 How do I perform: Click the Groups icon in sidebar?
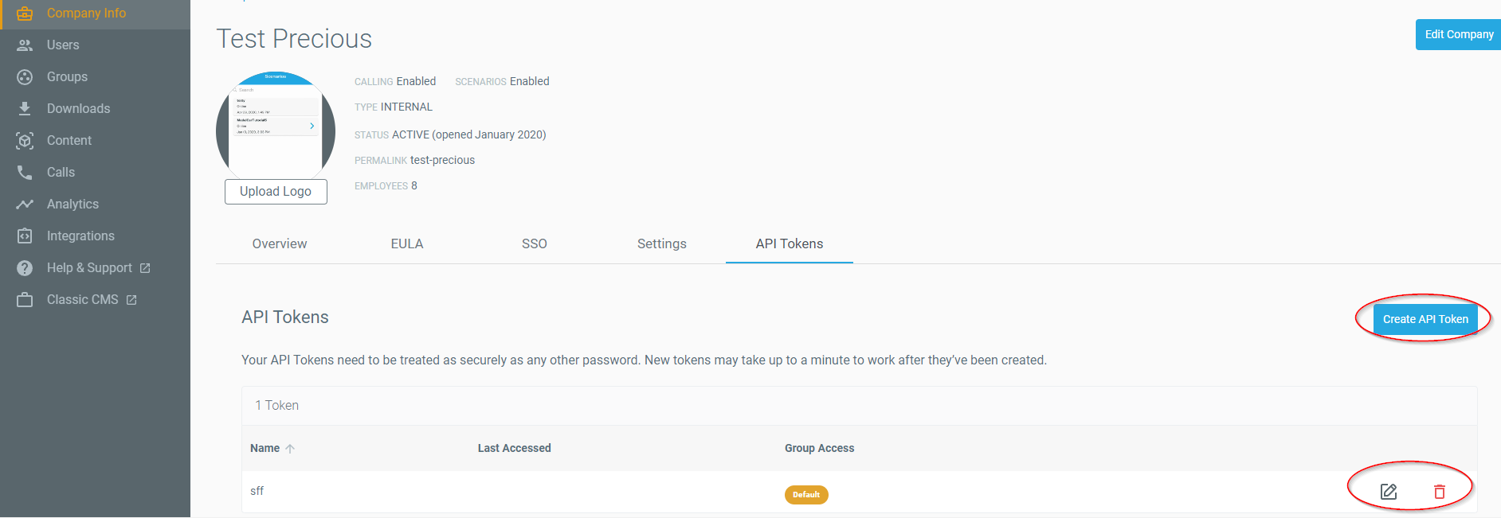[x=25, y=77]
